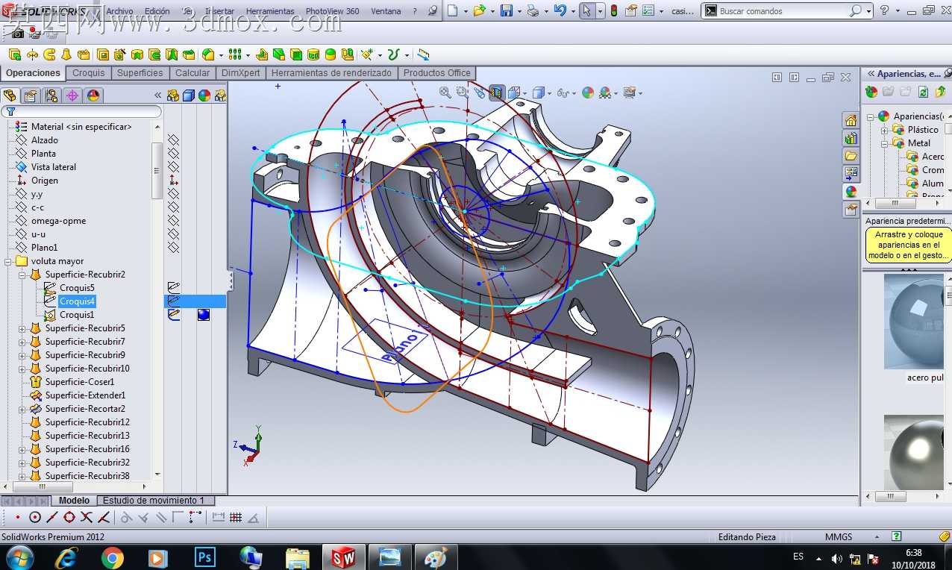952x570 pixels.
Task: Click the Save diskette icon in top toolbar
Action: pyautogui.click(x=507, y=10)
